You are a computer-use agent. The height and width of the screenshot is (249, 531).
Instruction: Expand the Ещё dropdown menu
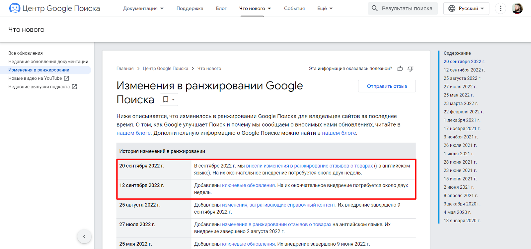pyautogui.click(x=325, y=9)
